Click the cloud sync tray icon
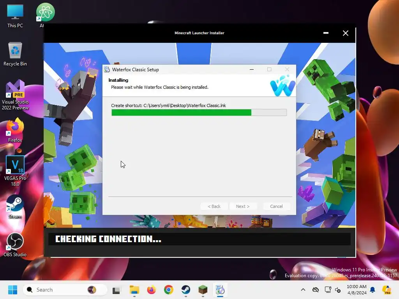Viewport: 399px width, 299px height. [316, 290]
